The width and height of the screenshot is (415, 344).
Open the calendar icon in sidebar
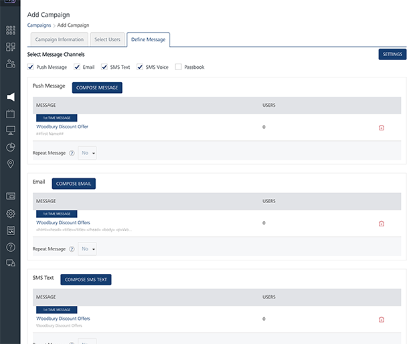pyautogui.click(x=11, y=114)
